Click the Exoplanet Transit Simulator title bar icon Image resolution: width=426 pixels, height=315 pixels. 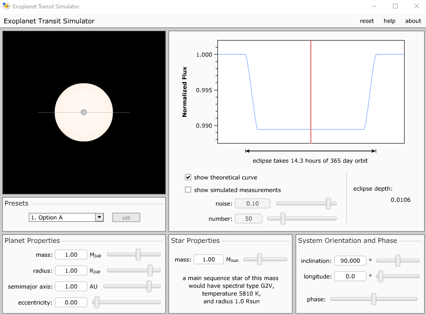click(x=6, y=6)
